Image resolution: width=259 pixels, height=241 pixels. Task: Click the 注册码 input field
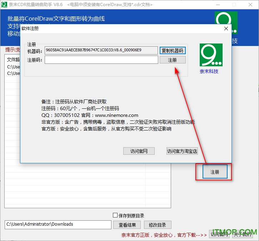pos(101,60)
